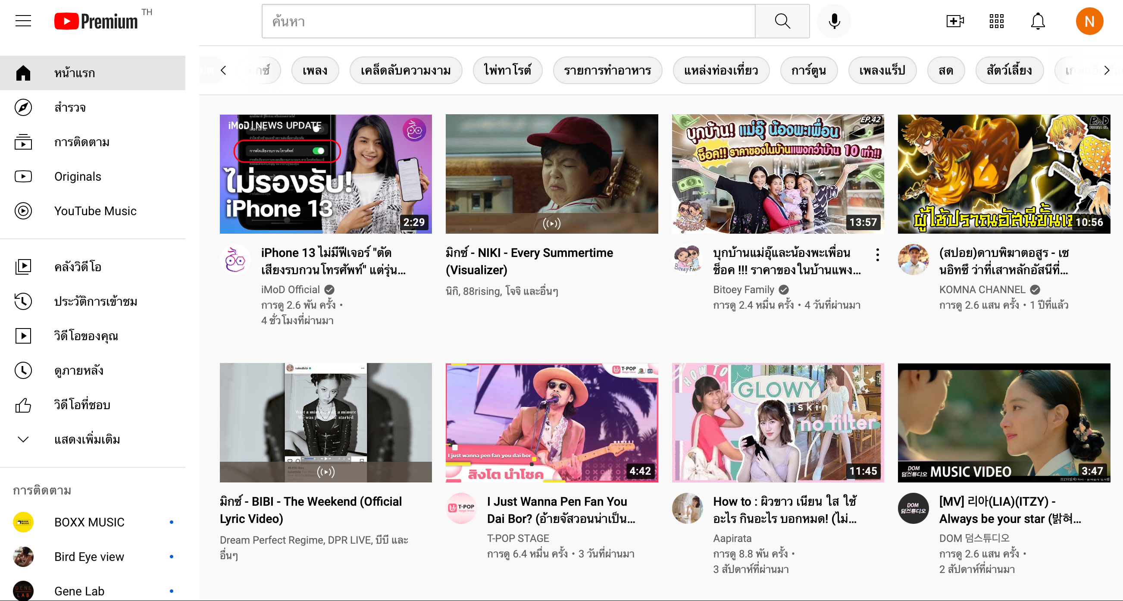The height and width of the screenshot is (601, 1123).
Task: Open the hamburger guide menu
Action: 23,21
